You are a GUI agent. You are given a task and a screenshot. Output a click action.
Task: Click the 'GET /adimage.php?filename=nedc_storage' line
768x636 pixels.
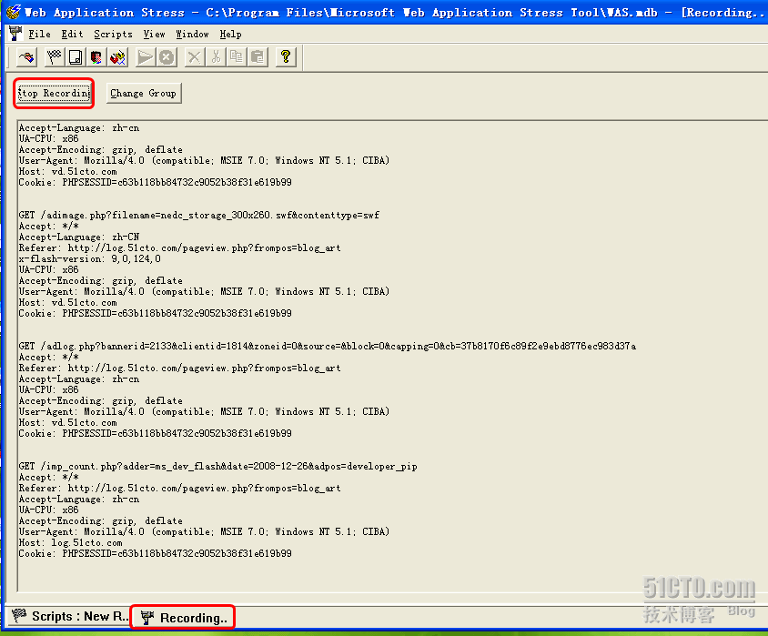(x=199, y=215)
